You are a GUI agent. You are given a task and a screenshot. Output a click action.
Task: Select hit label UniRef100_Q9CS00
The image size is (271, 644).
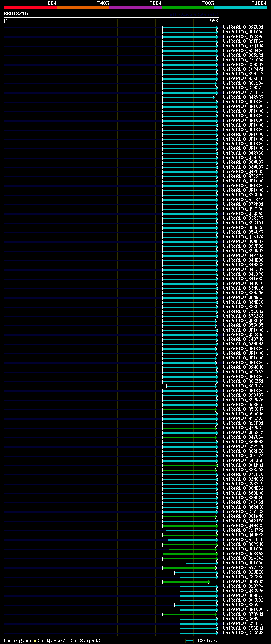pos(244,209)
